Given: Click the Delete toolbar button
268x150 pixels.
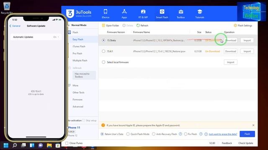Looking at the screenshot, I should [x=128, y=25].
